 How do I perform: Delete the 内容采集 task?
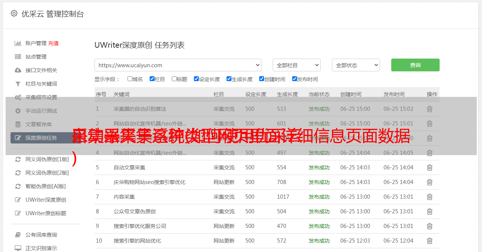click(x=430, y=197)
